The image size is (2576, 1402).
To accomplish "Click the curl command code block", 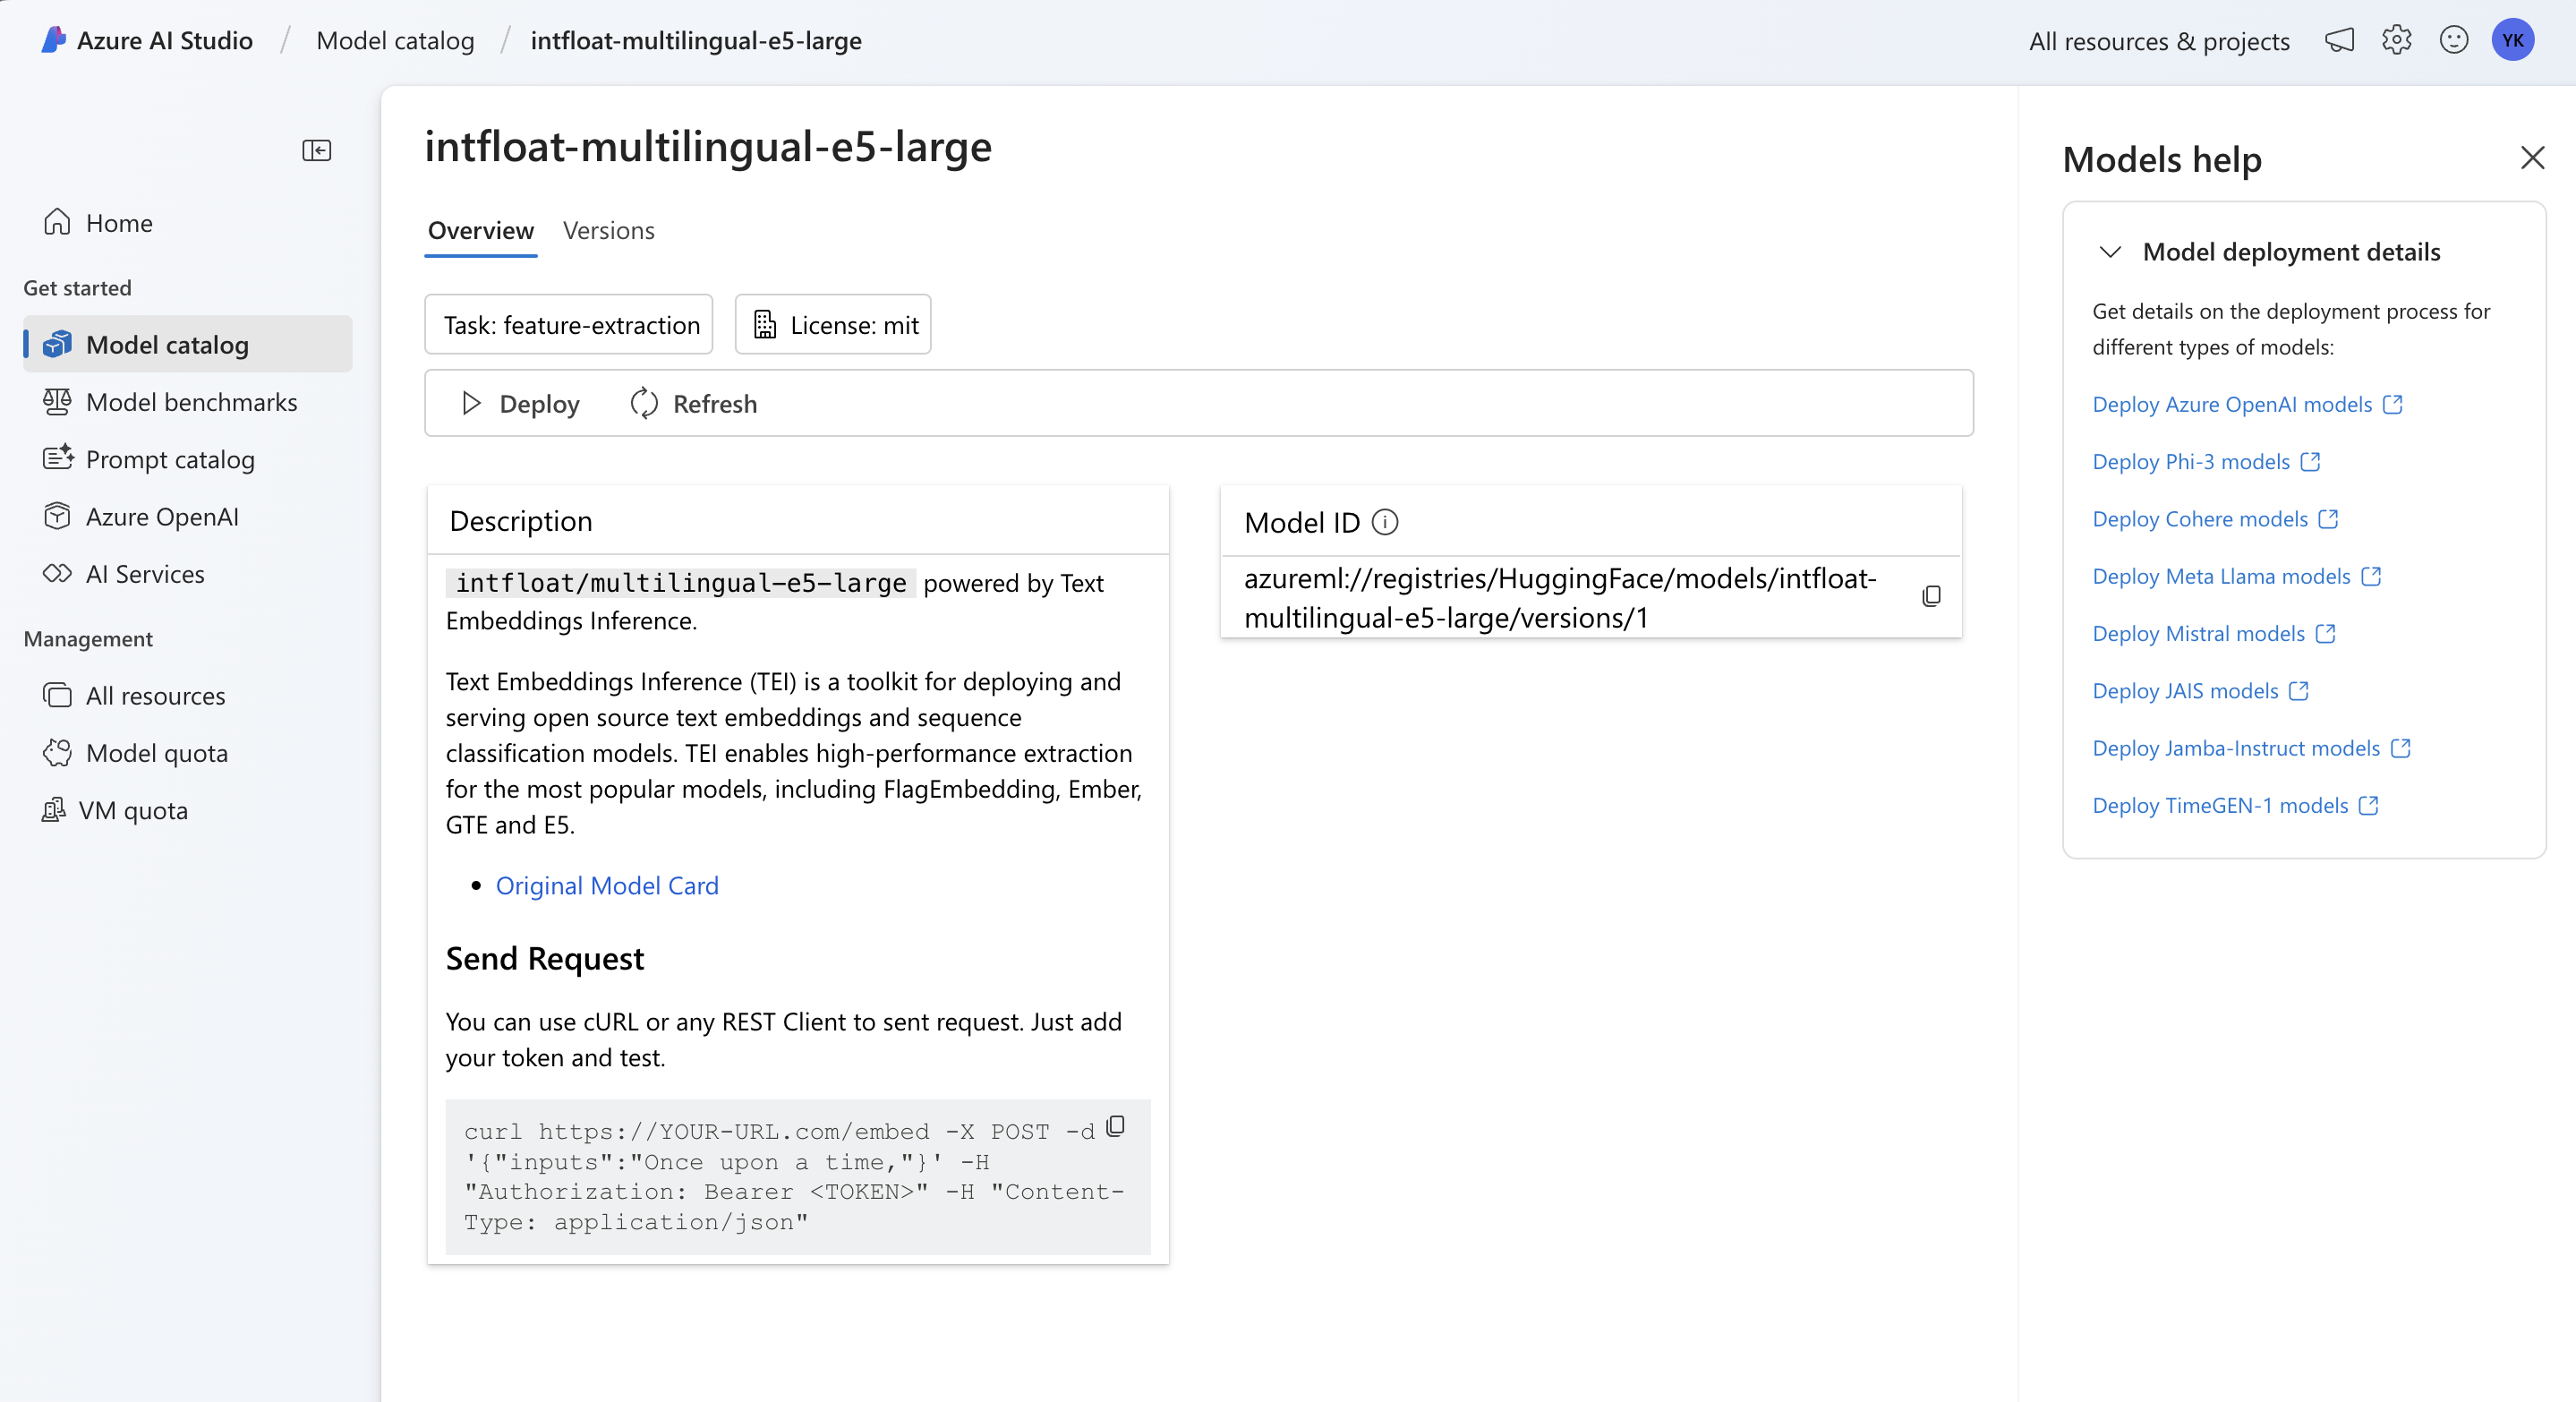I will (798, 1176).
